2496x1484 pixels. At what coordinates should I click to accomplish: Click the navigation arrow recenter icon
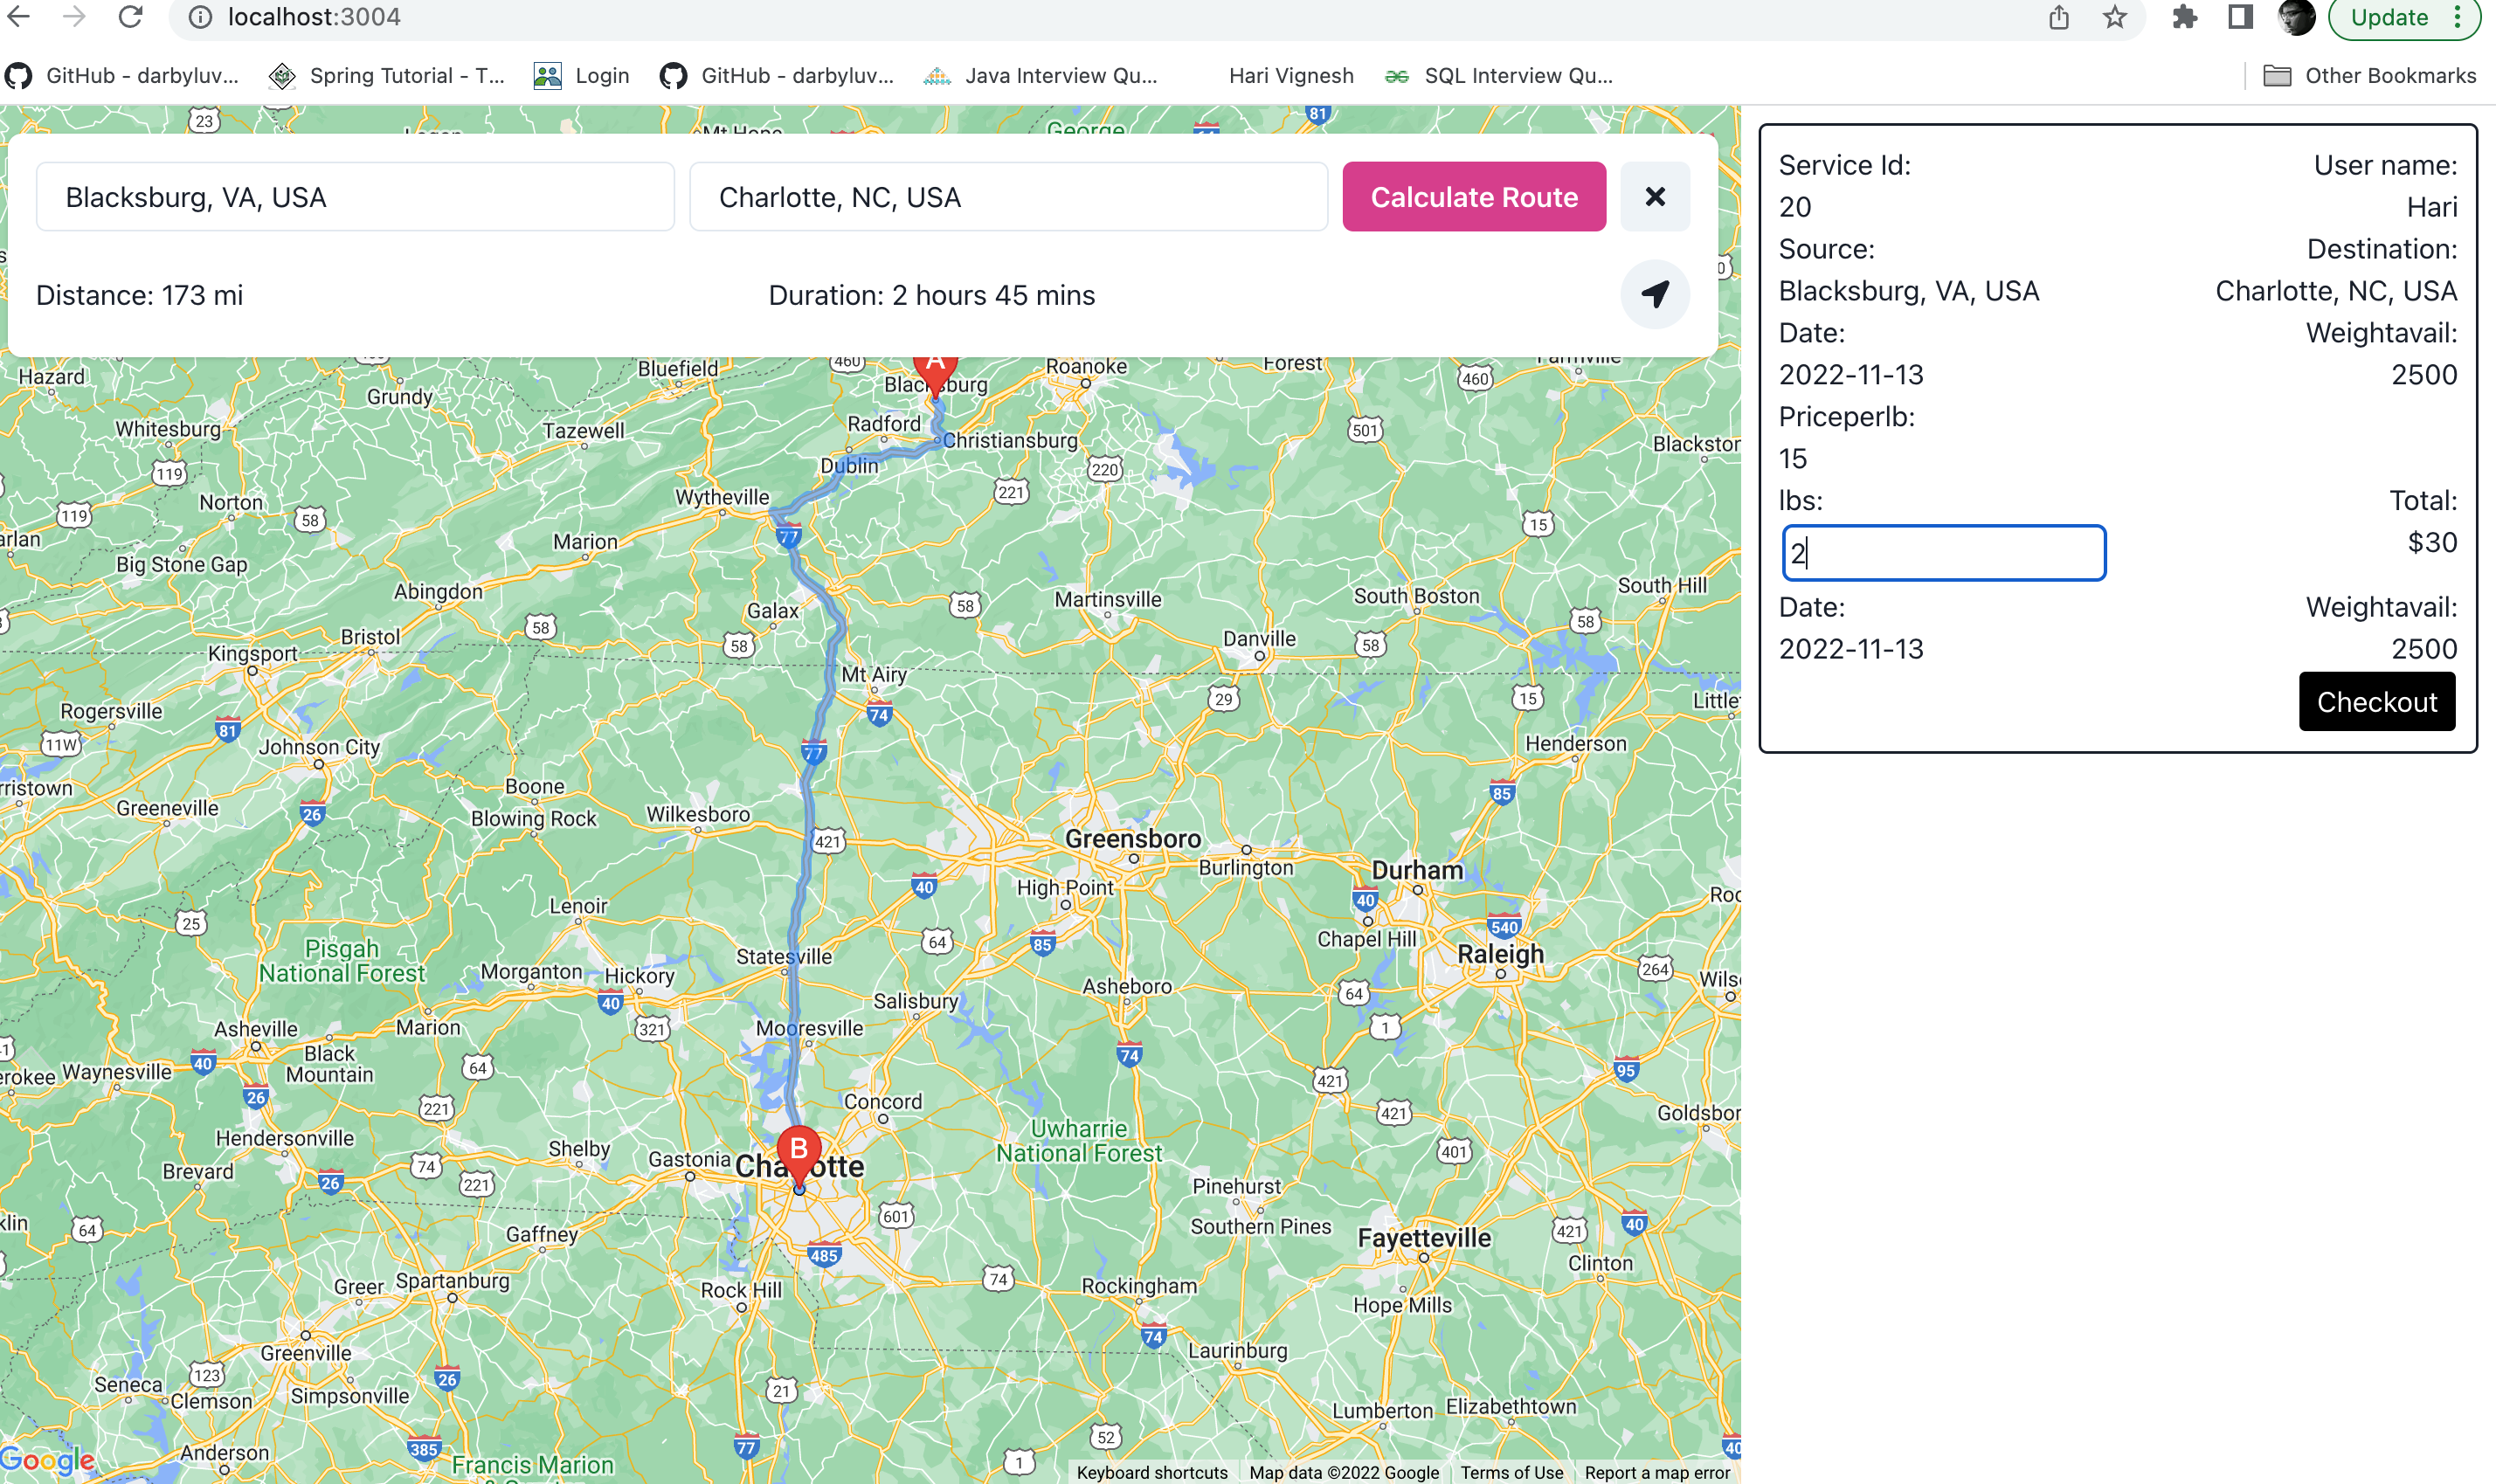[1654, 294]
